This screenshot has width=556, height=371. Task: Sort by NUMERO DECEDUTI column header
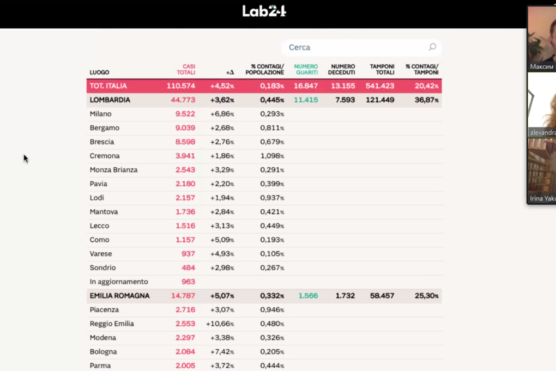pyautogui.click(x=341, y=69)
